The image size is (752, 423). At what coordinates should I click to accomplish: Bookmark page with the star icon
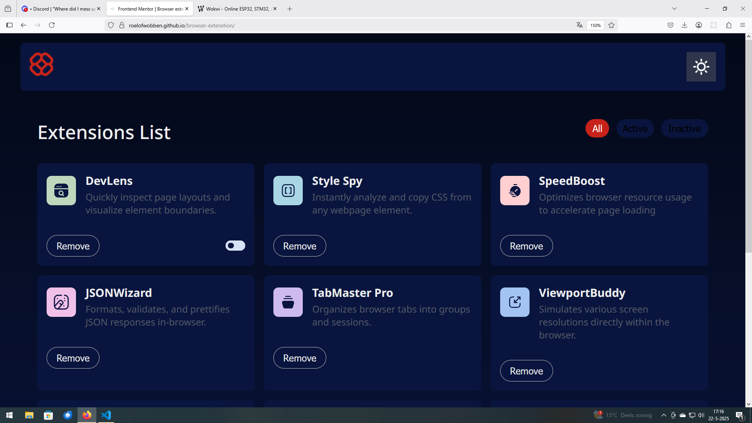tap(611, 25)
